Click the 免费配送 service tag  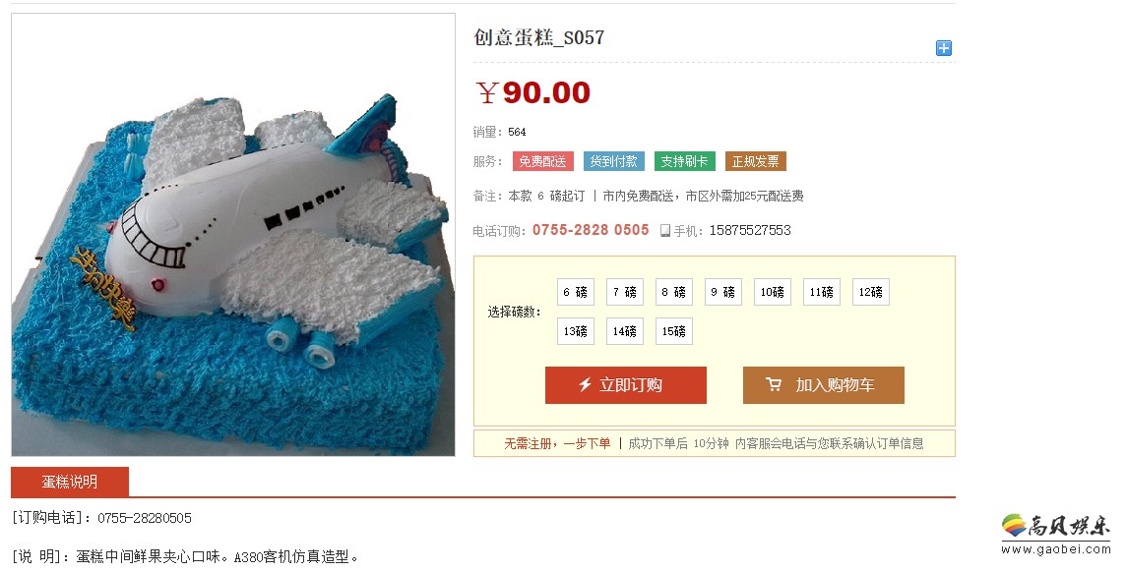pyautogui.click(x=543, y=161)
